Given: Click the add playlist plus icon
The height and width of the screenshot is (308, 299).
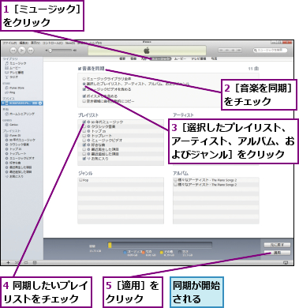Looking at the screenshot, I should click(8, 262).
